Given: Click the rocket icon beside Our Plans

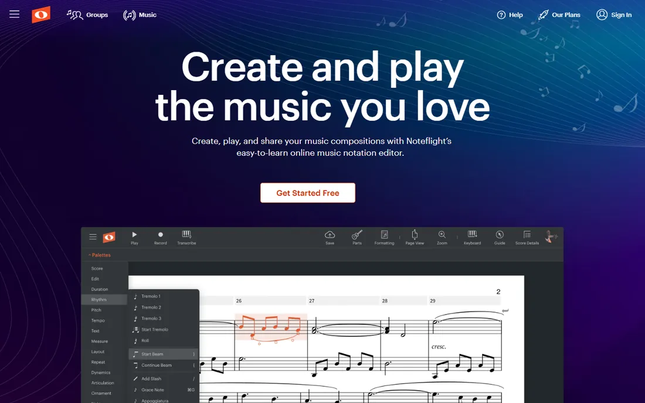Looking at the screenshot, I should [544, 15].
